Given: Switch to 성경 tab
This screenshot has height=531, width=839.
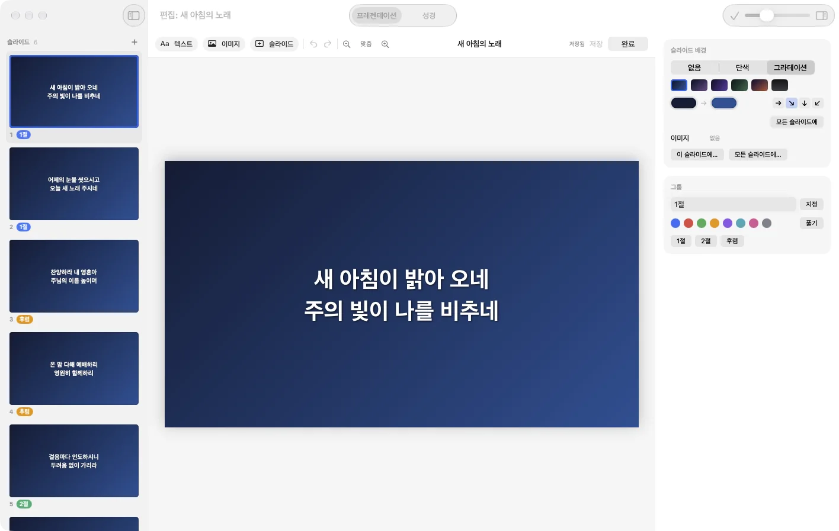Looking at the screenshot, I should [x=429, y=15].
